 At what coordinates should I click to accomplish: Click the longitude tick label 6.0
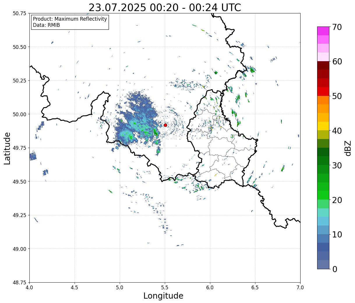[210, 288]
